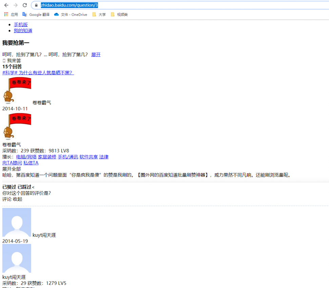329x288 pixels.
Task: Click the padlock site info icon
Action: 37,5
